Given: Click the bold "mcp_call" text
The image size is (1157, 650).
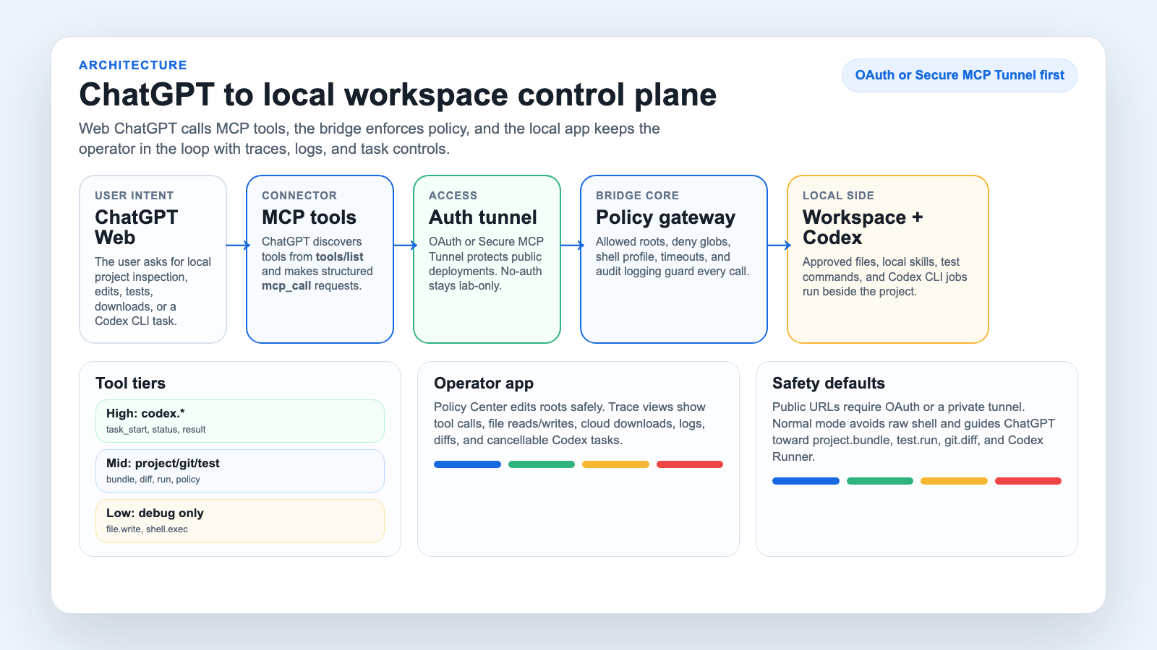Looking at the screenshot, I should pyautogui.click(x=286, y=286).
